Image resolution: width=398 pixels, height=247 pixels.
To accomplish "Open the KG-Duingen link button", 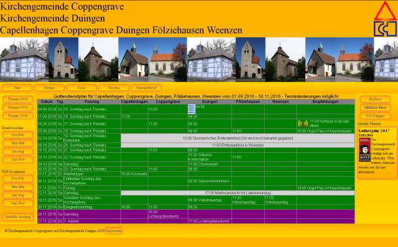I will (x=375, y=116).
